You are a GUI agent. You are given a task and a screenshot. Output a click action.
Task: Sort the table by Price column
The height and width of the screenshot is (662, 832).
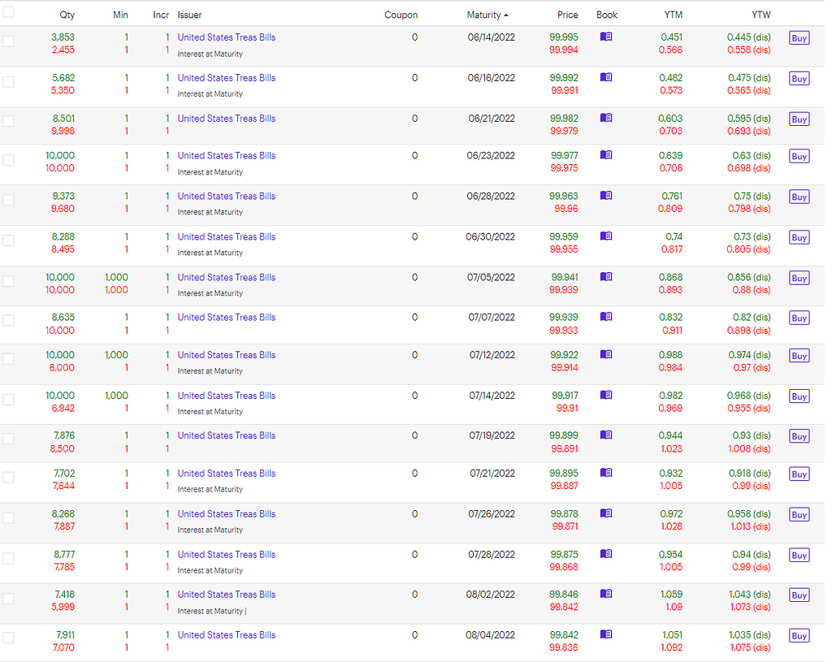(567, 15)
